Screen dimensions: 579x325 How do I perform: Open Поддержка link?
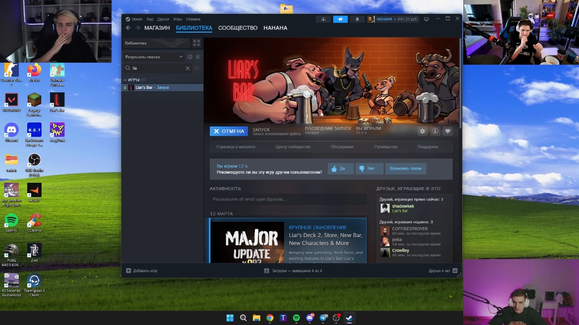point(428,147)
